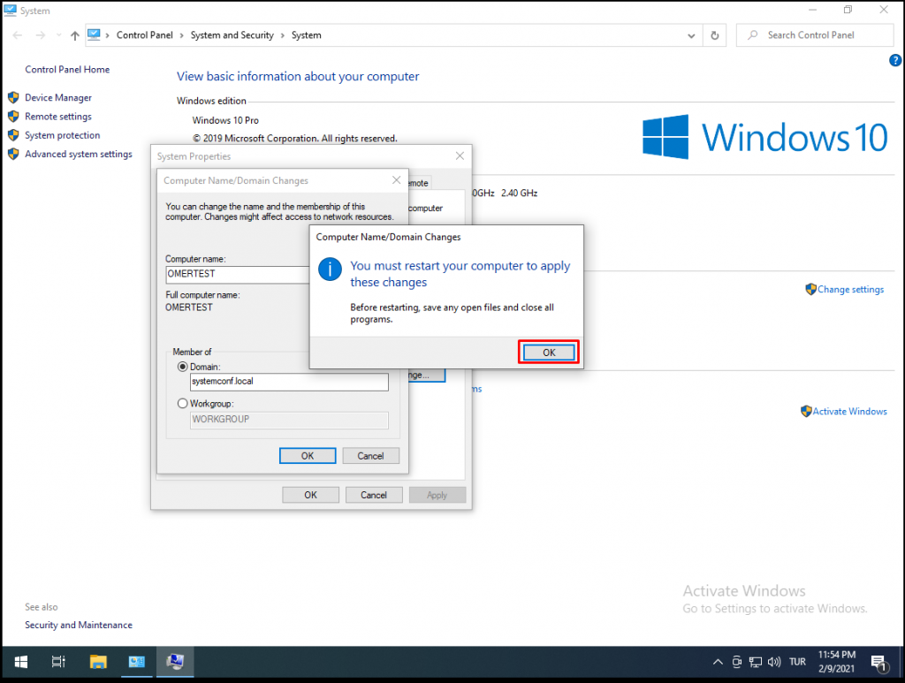
Task: Select the Domain radio button
Action: (x=182, y=367)
